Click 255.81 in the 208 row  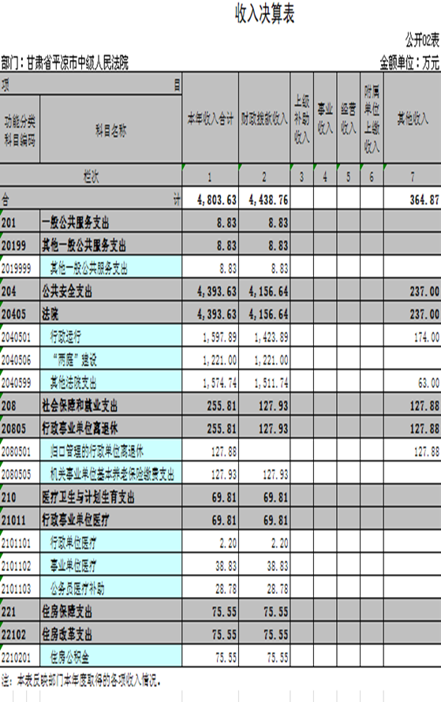pos(222,406)
